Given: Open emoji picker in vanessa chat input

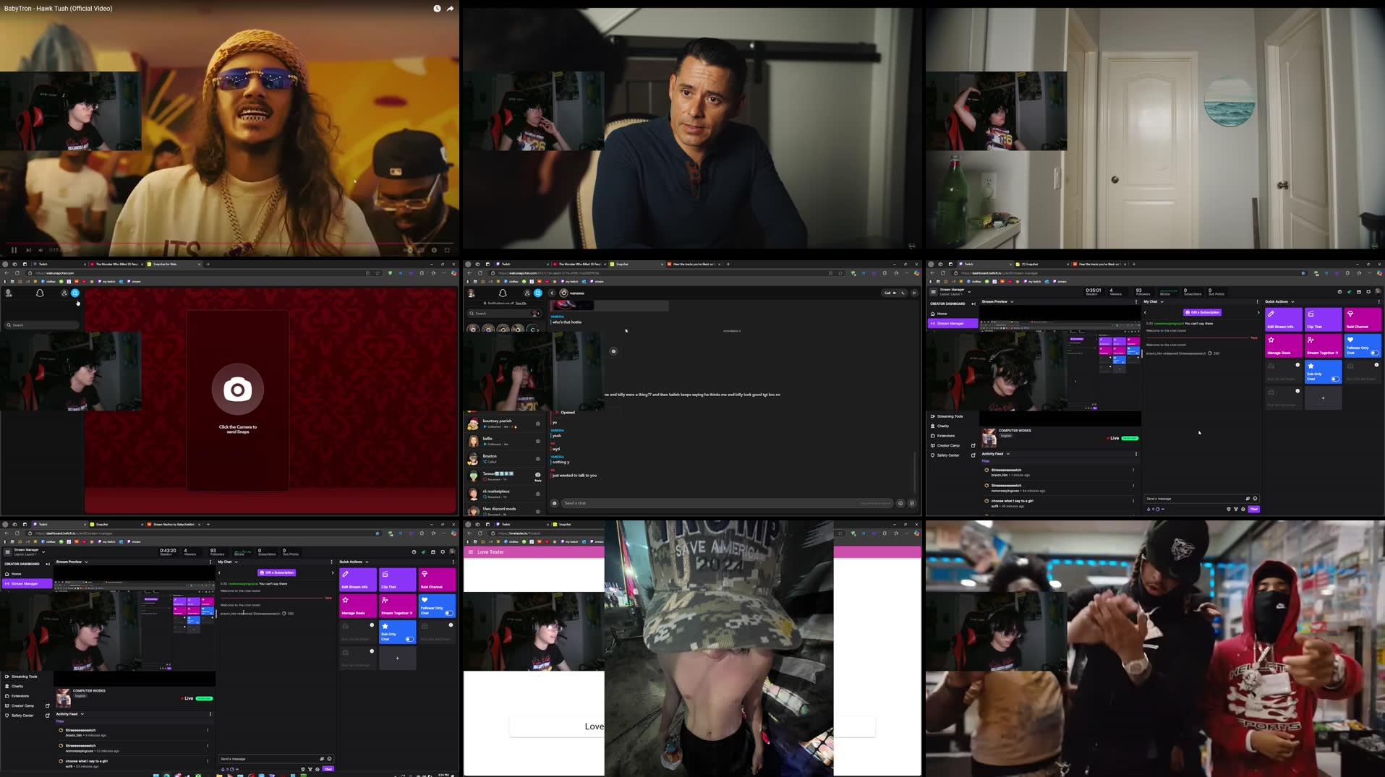Looking at the screenshot, I should 900,503.
